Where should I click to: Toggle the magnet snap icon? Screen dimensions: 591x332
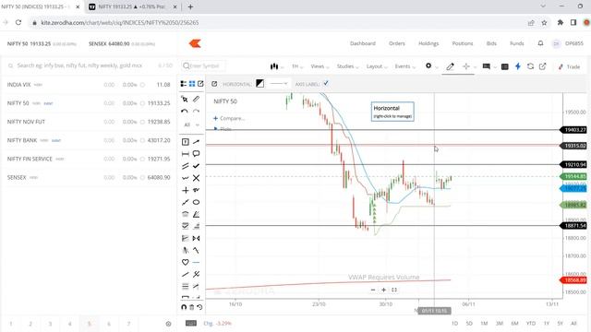tap(184, 307)
